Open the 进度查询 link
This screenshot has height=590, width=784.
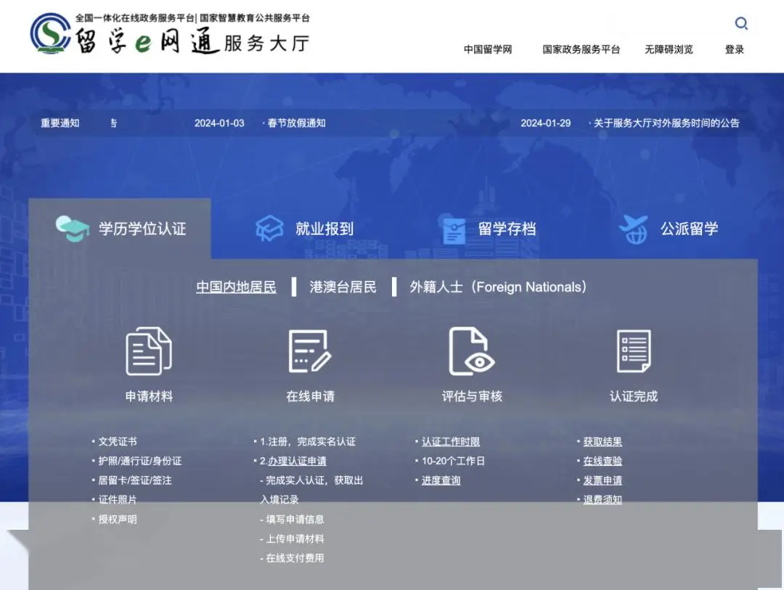coord(441,480)
